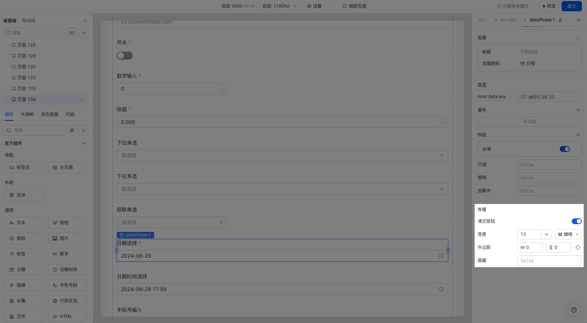Toggle the 清空按钮 switch

point(576,221)
